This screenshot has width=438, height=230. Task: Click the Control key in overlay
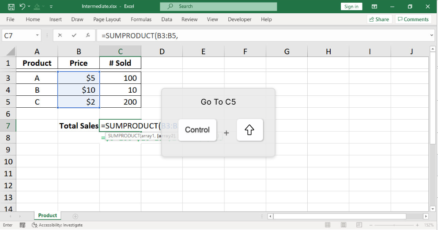click(197, 130)
